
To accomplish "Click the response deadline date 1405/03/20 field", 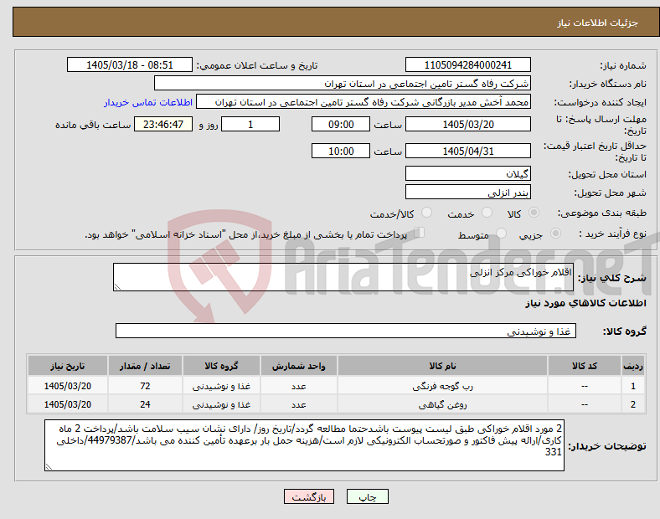I will (467, 124).
